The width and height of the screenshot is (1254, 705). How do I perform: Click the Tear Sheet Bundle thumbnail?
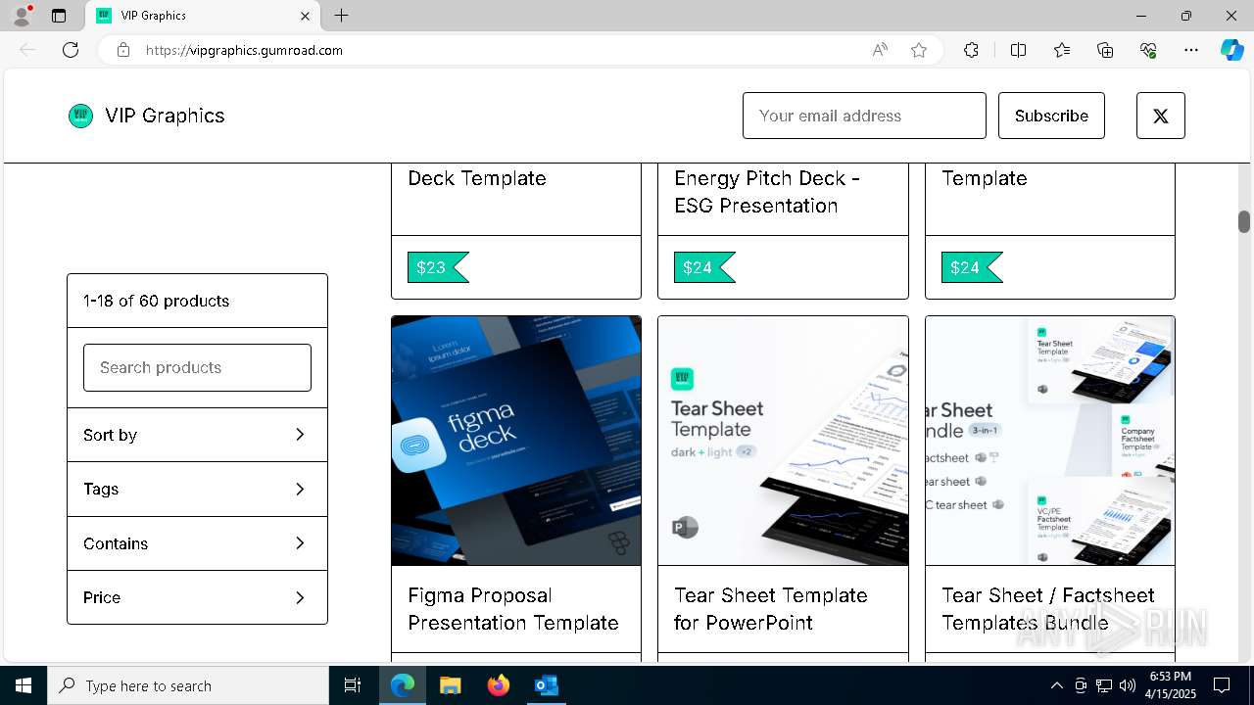(x=1050, y=441)
